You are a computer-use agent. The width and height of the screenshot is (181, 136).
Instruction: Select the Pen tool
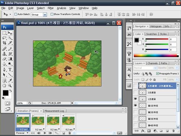tap(4, 70)
